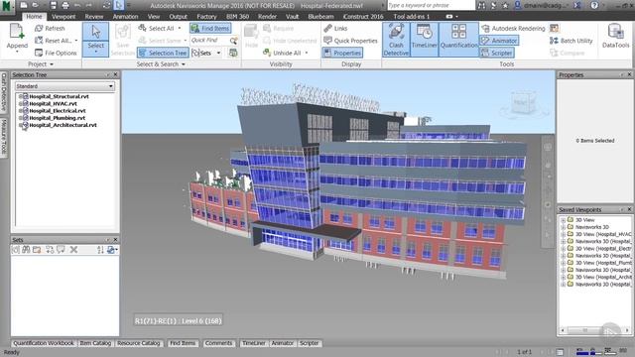The image size is (635, 357).
Task: Open the Unhide All dropdown arrow
Action: tap(307, 53)
